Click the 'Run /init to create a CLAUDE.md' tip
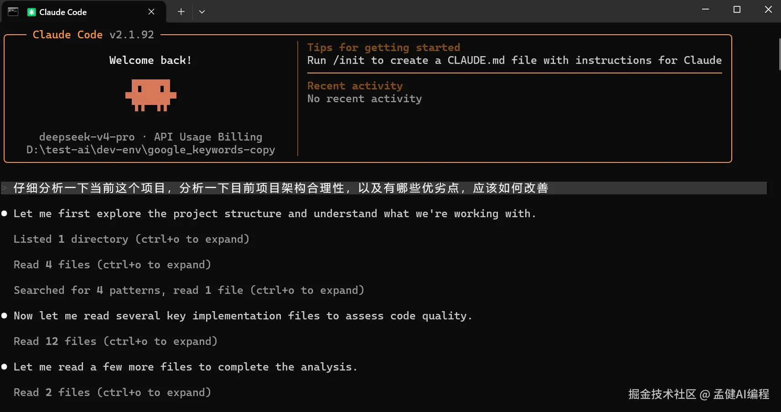The height and width of the screenshot is (412, 781). (514, 60)
